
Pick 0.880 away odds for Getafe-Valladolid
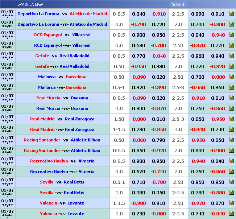click(158, 66)
